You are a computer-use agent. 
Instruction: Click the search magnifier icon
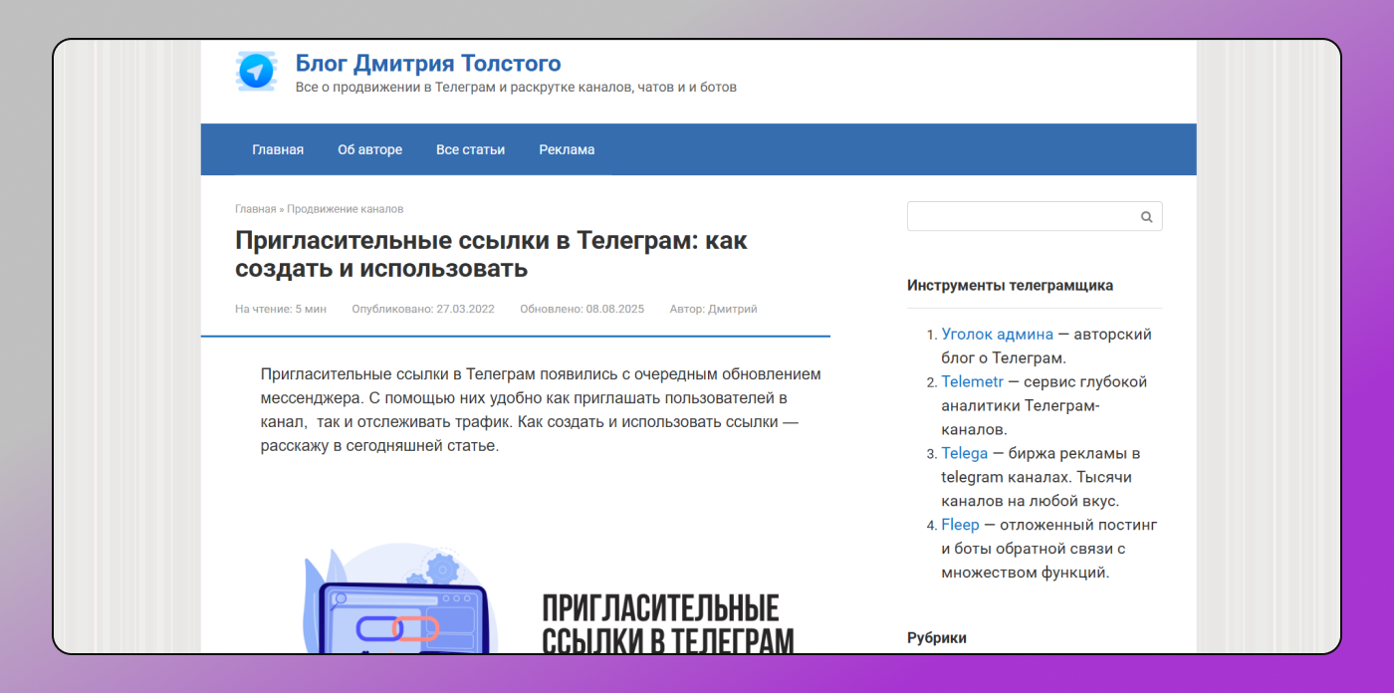click(x=1146, y=217)
